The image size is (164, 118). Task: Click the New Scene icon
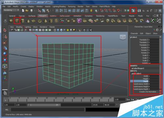coord(23,10)
